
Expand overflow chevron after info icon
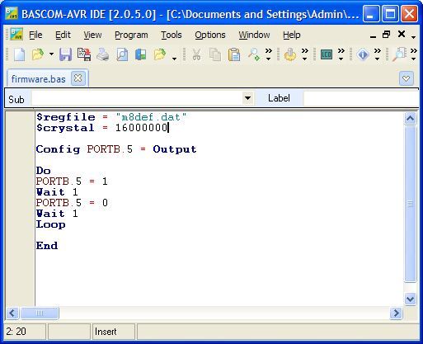coord(378,54)
